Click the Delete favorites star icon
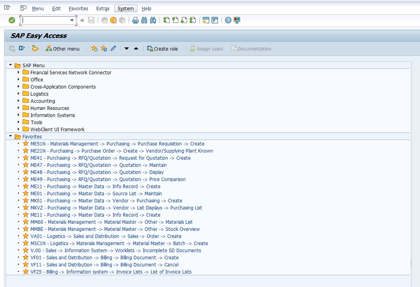Image resolution: width=420 pixels, height=287 pixels. click(x=104, y=49)
